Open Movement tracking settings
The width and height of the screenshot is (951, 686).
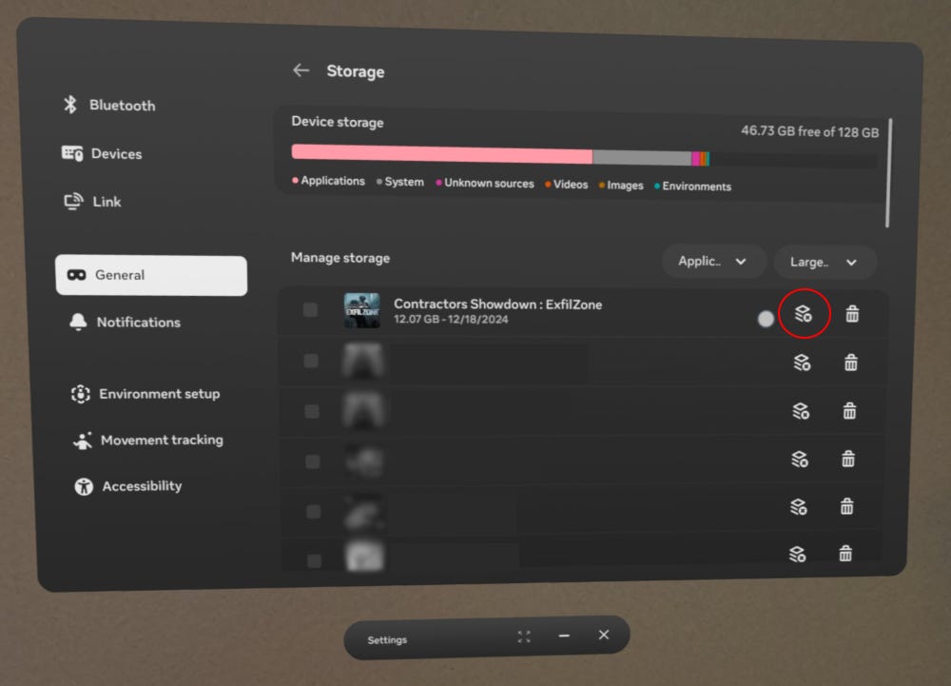coord(148,440)
